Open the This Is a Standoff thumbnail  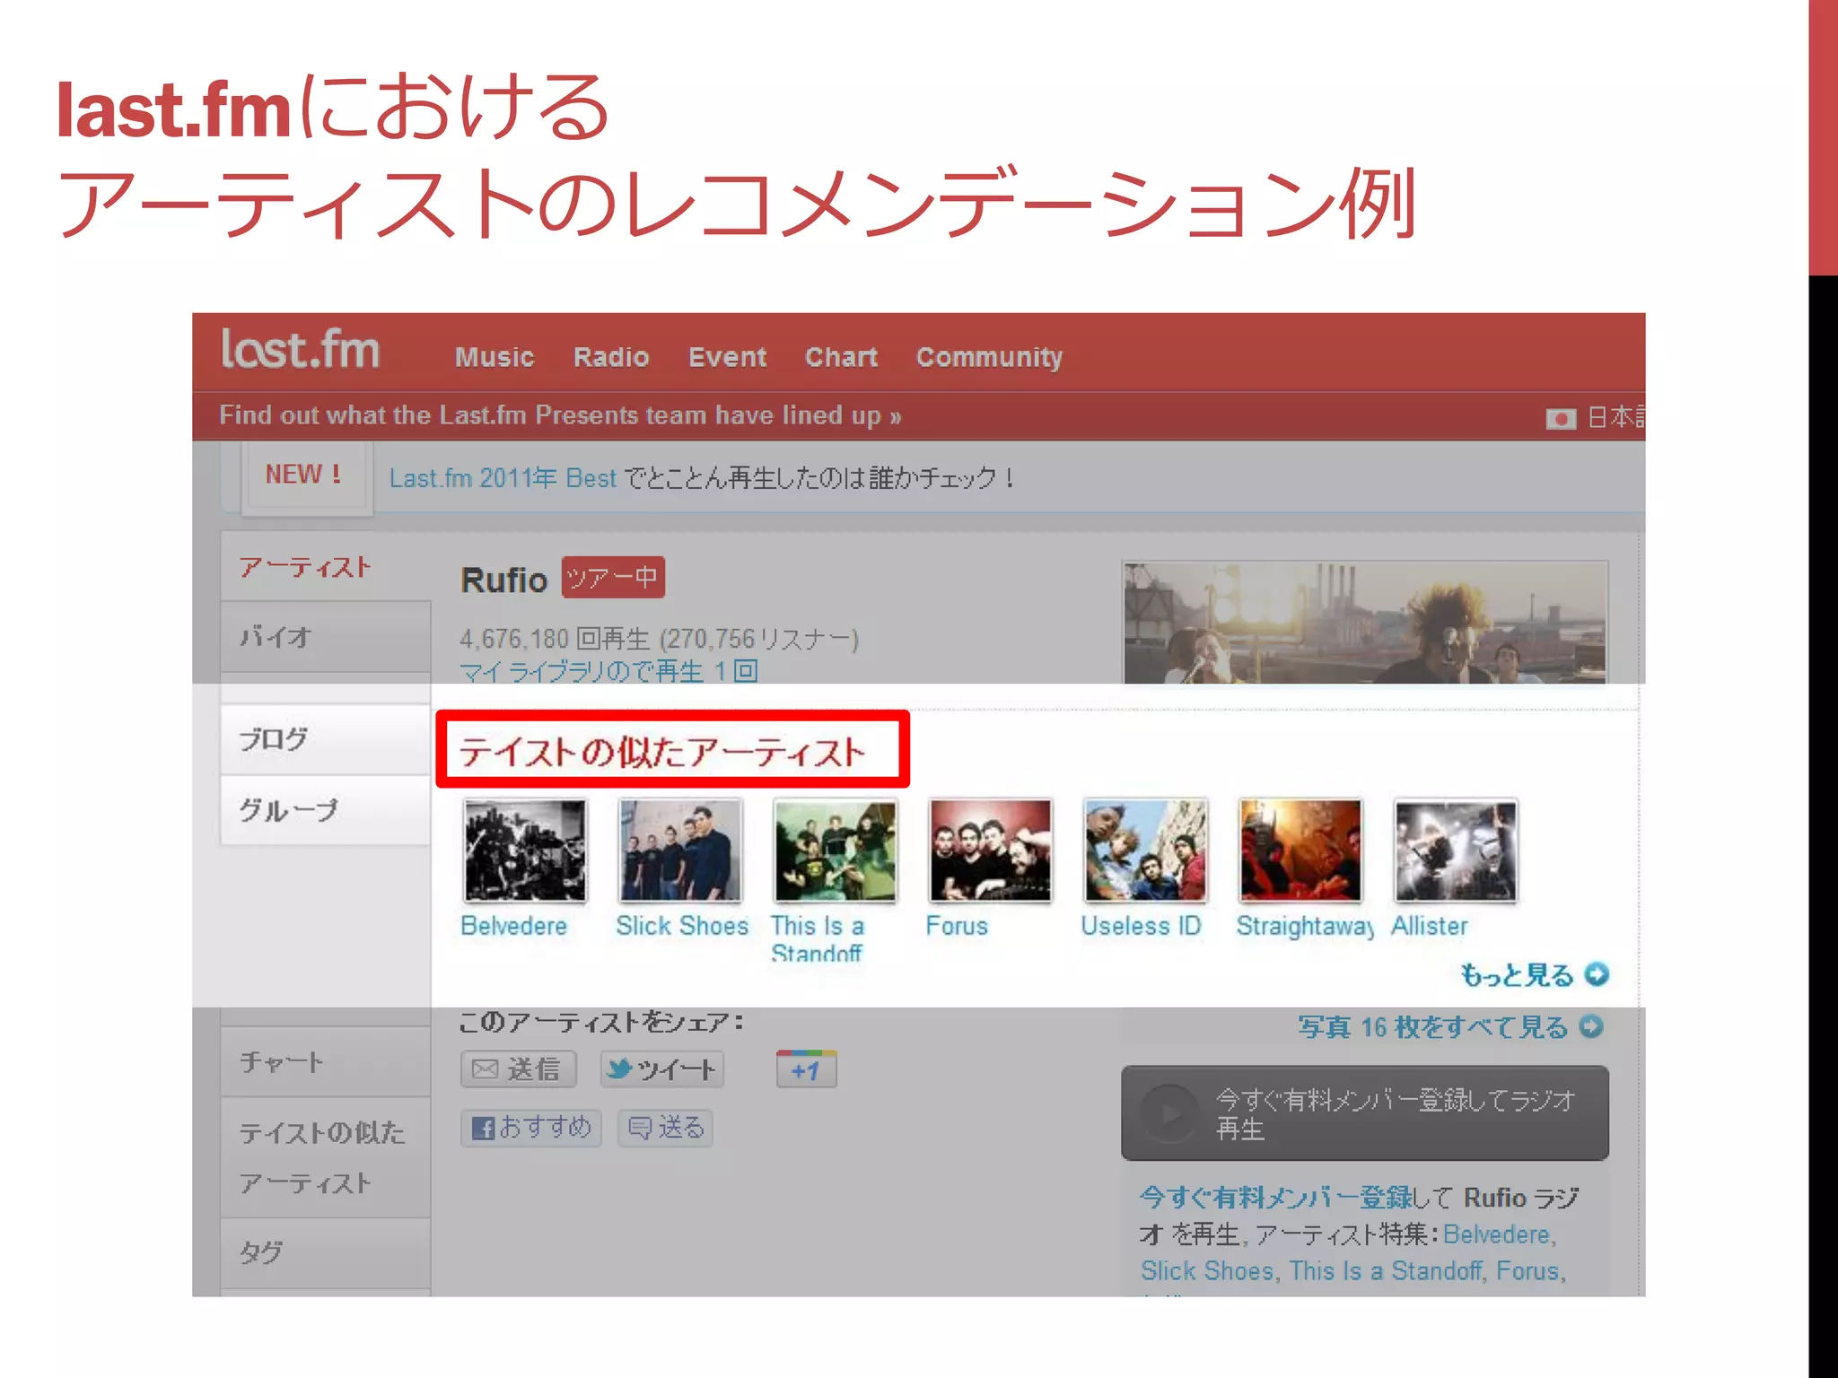836,850
